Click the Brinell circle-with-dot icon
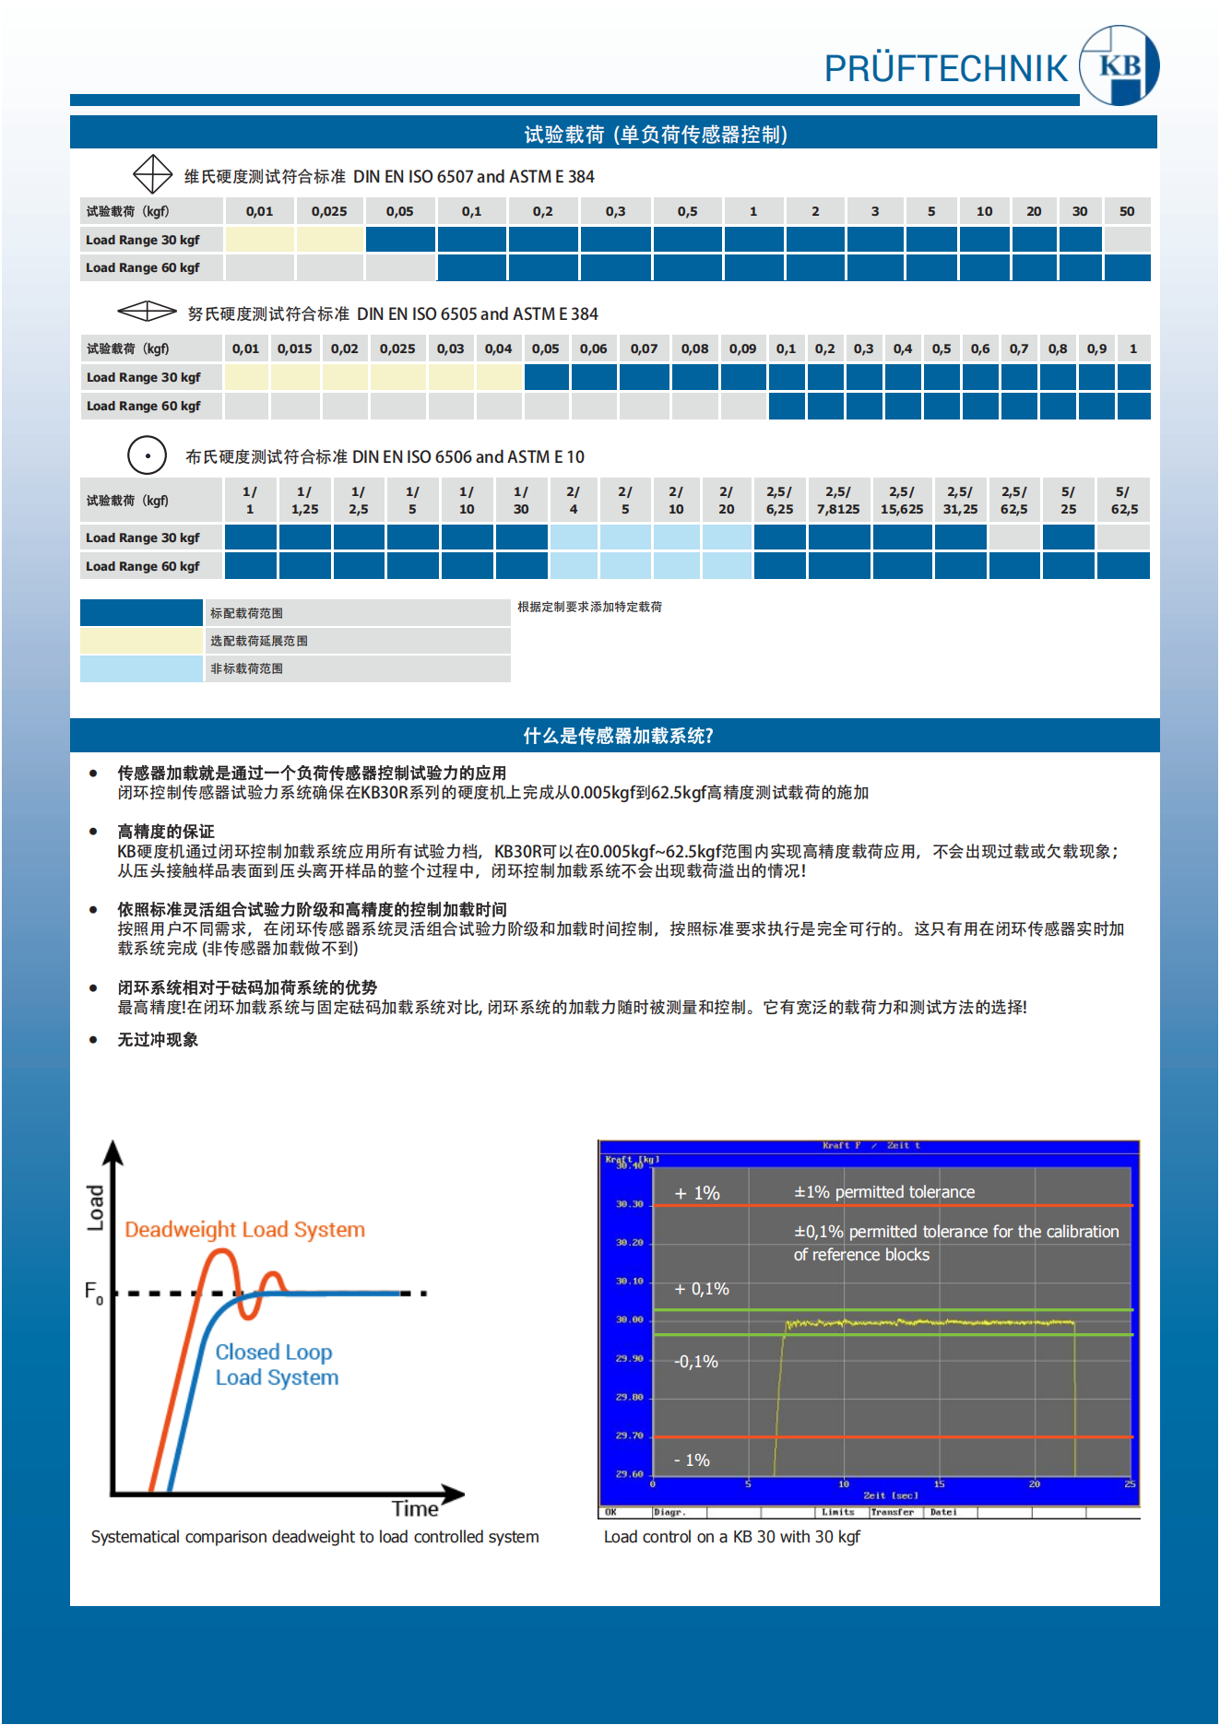This screenshot has height=1725, width=1220. click(147, 455)
